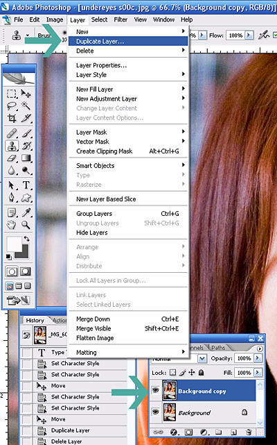Image resolution: width=277 pixels, height=445 pixels.
Task: Add a layer mask from Layers panel footer
Action: (188, 433)
